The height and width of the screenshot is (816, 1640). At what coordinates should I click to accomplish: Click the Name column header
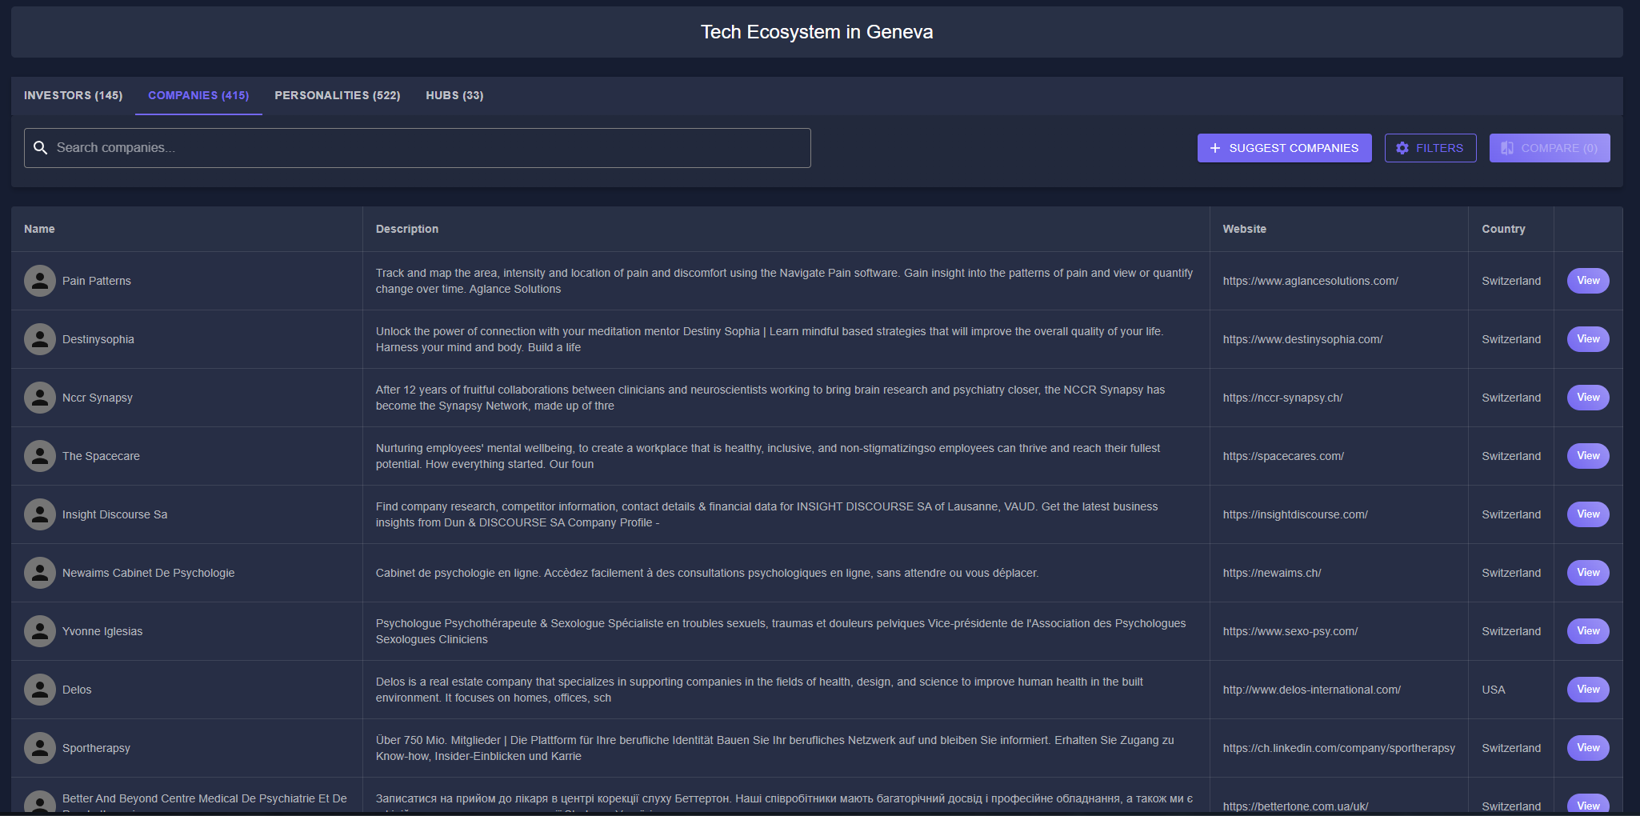(x=39, y=229)
